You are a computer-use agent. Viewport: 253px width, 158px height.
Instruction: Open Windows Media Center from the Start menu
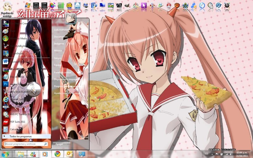click(x=26, y=39)
